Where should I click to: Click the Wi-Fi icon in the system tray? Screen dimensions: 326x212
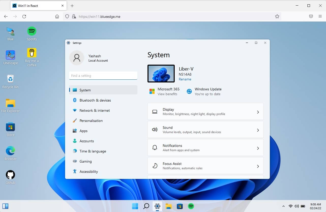tap(290, 206)
